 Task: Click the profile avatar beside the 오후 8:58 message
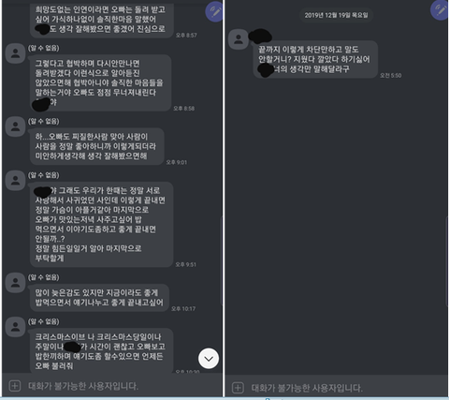[15, 53]
